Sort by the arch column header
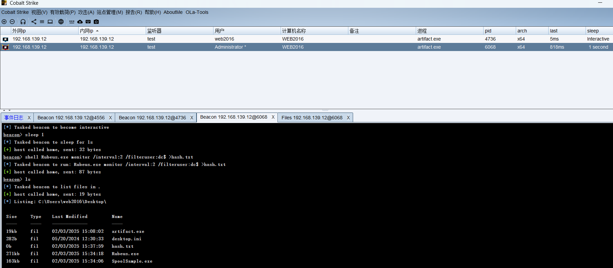Image resolution: width=613 pixels, height=268 pixels. coord(532,31)
